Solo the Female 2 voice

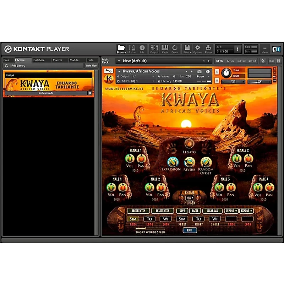[242, 170]
